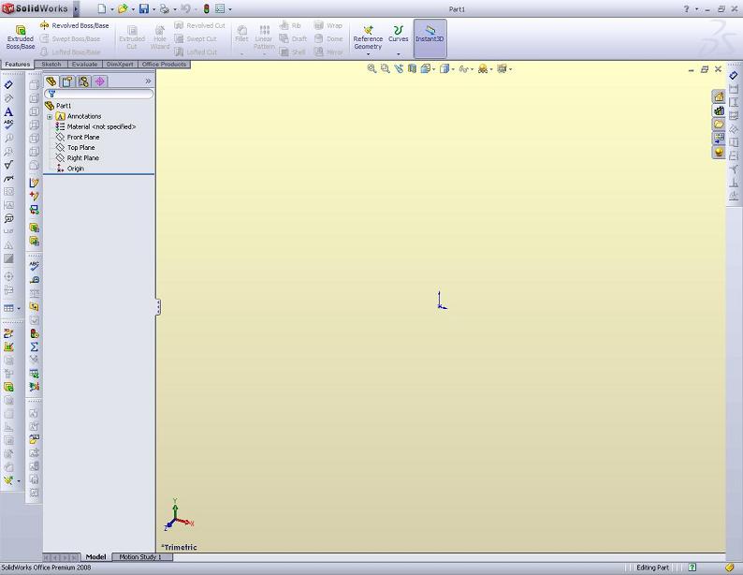Select the Revolved Boss/Base tool
This screenshot has height=575, width=743.
click(x=75, y=25)
